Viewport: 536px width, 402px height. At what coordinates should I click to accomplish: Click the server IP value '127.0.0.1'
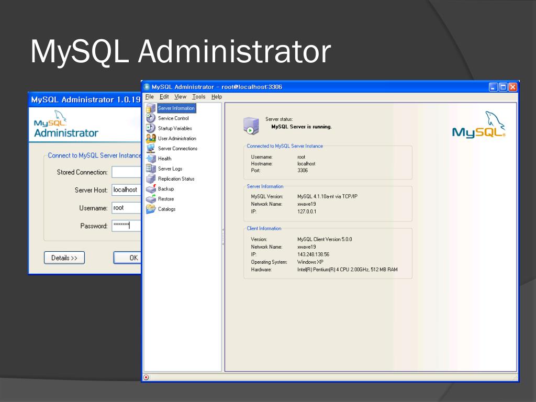click(x=307, y=211)
